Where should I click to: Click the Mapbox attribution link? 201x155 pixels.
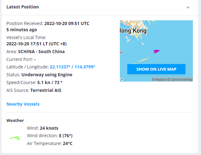click(159, 80)
